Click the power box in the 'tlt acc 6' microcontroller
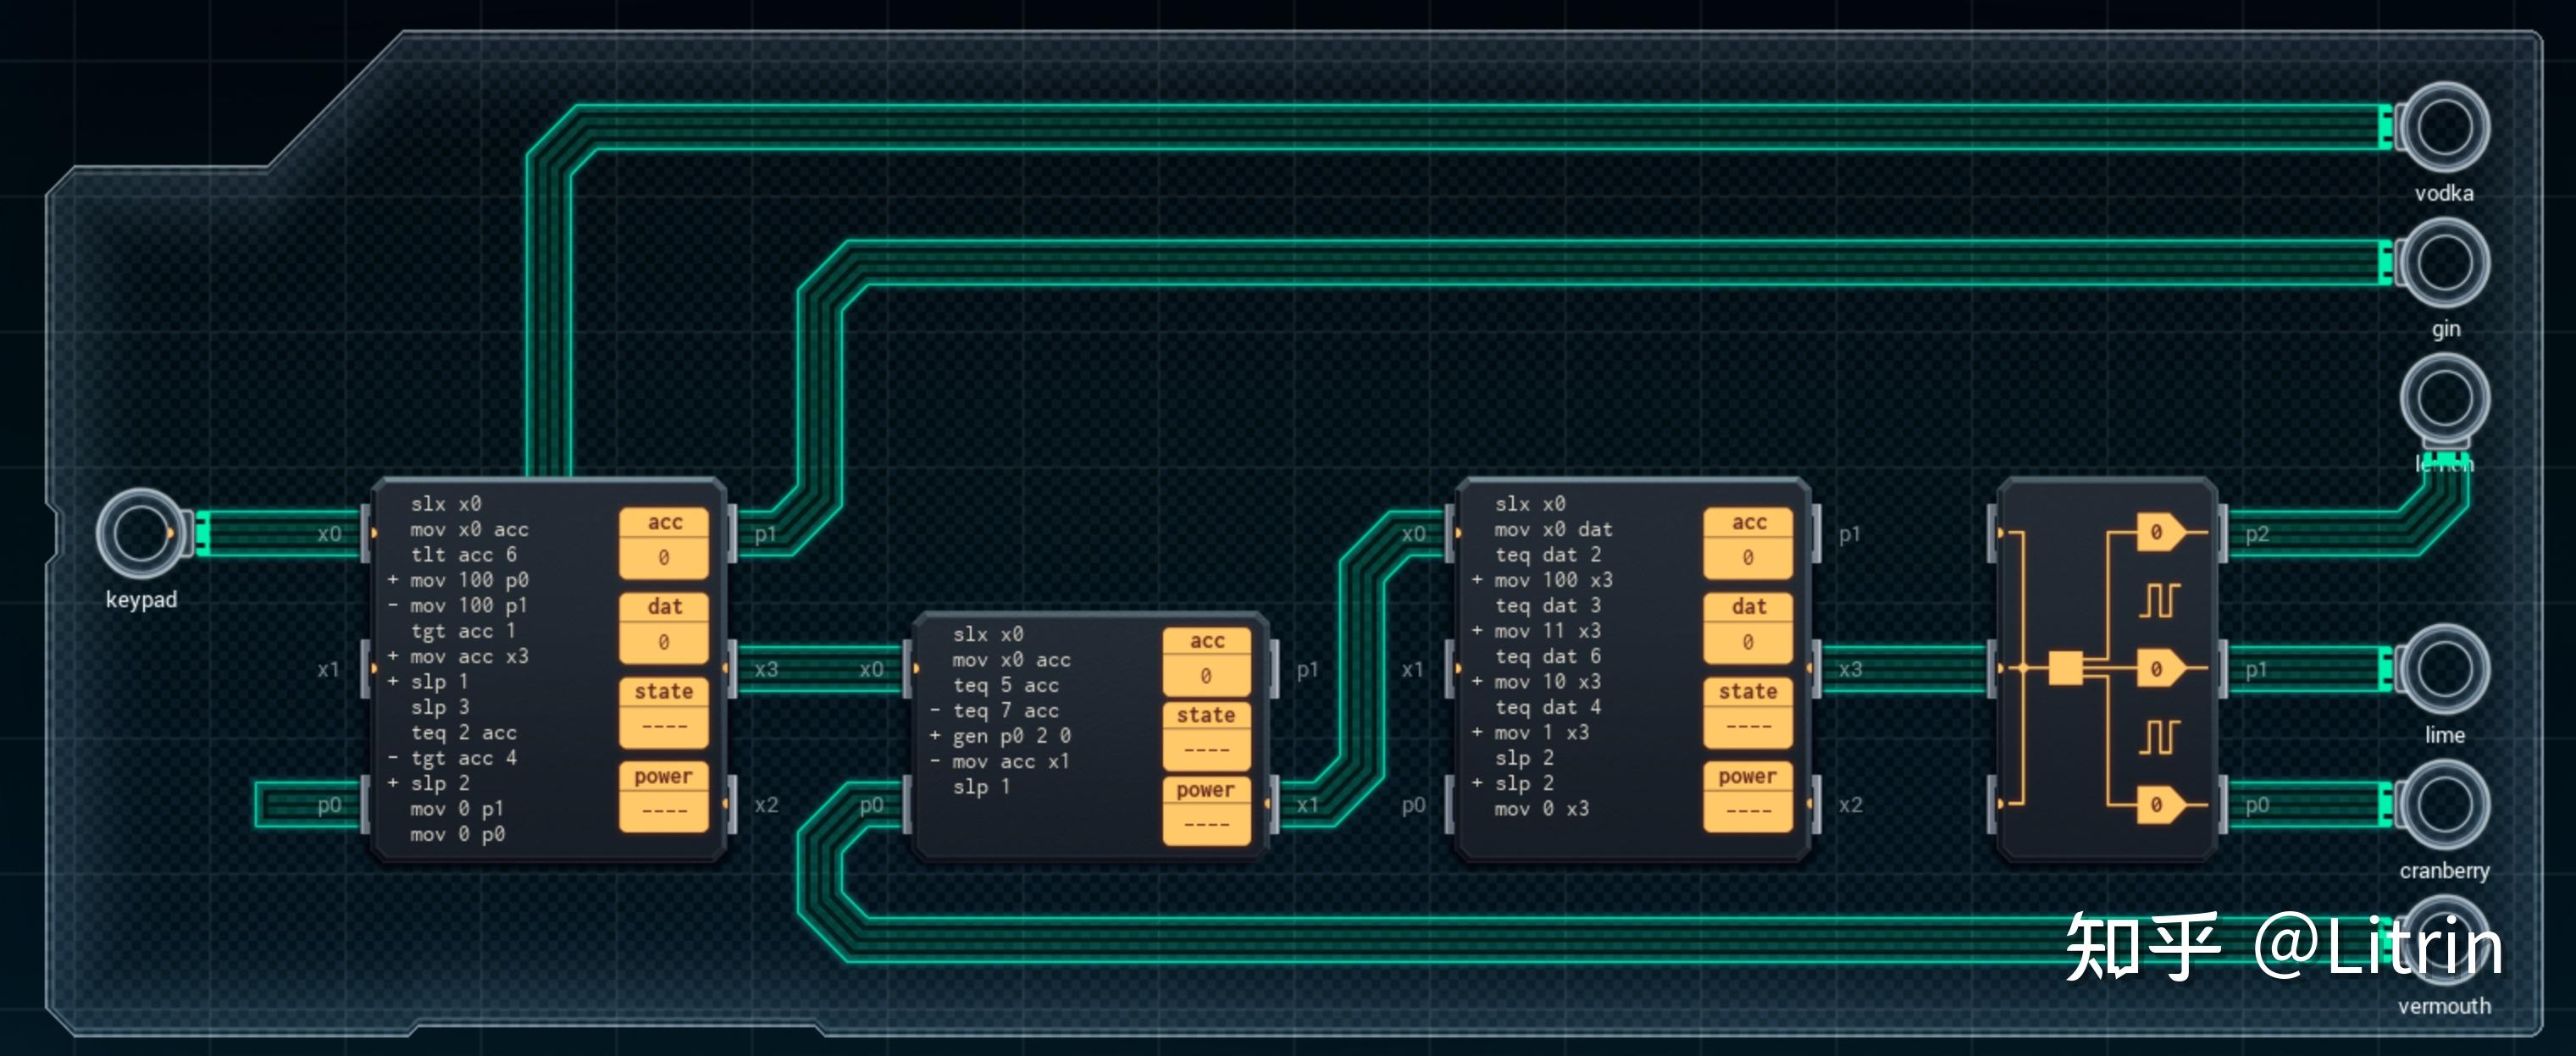Viewport: 2576px width, 1056px height. point(664,797)
